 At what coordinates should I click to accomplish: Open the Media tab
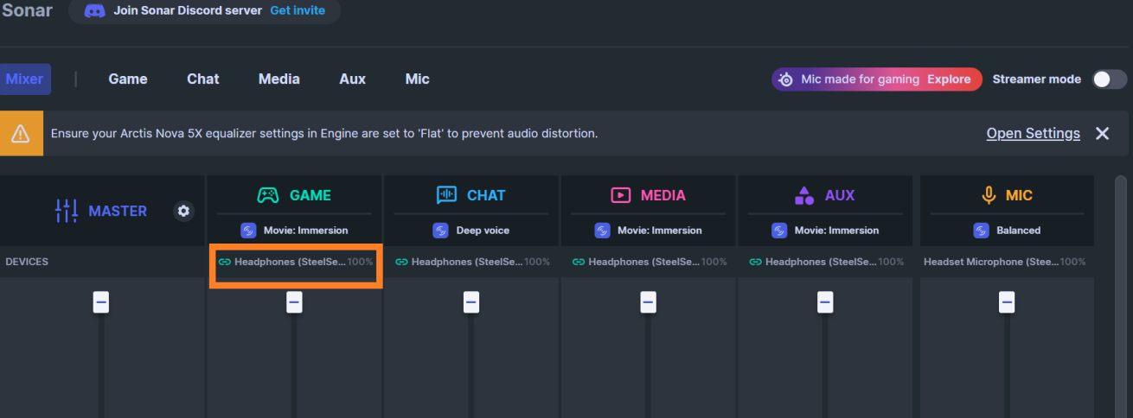[278, 79]
